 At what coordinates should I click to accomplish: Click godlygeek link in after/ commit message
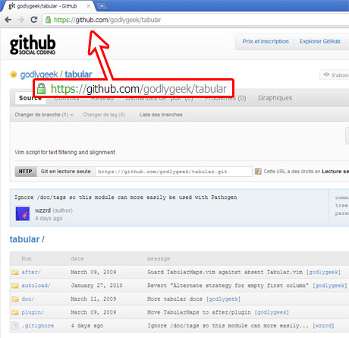[323, 272]
